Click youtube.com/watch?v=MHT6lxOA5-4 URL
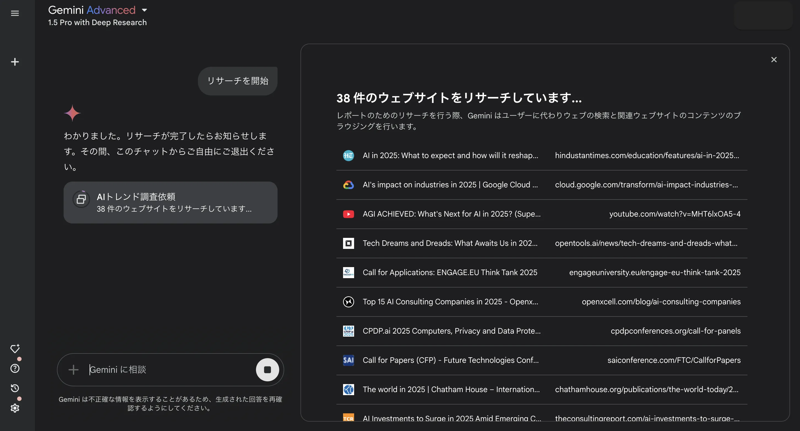 [x=675, y=214]
